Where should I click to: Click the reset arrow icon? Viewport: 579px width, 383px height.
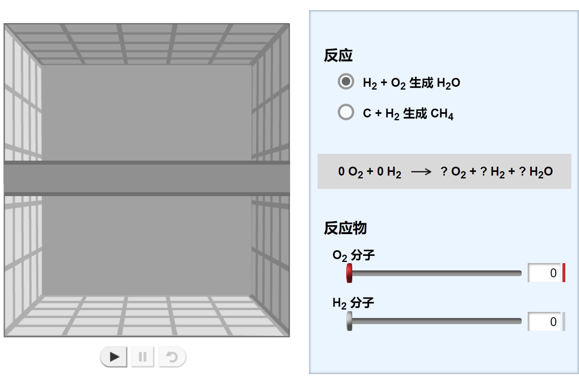click(x=172, y=357)
